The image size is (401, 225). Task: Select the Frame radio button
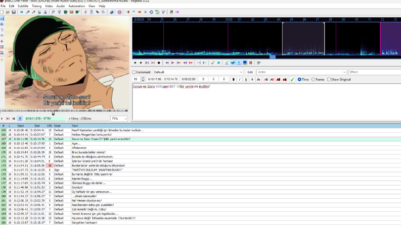click(314, 80)
